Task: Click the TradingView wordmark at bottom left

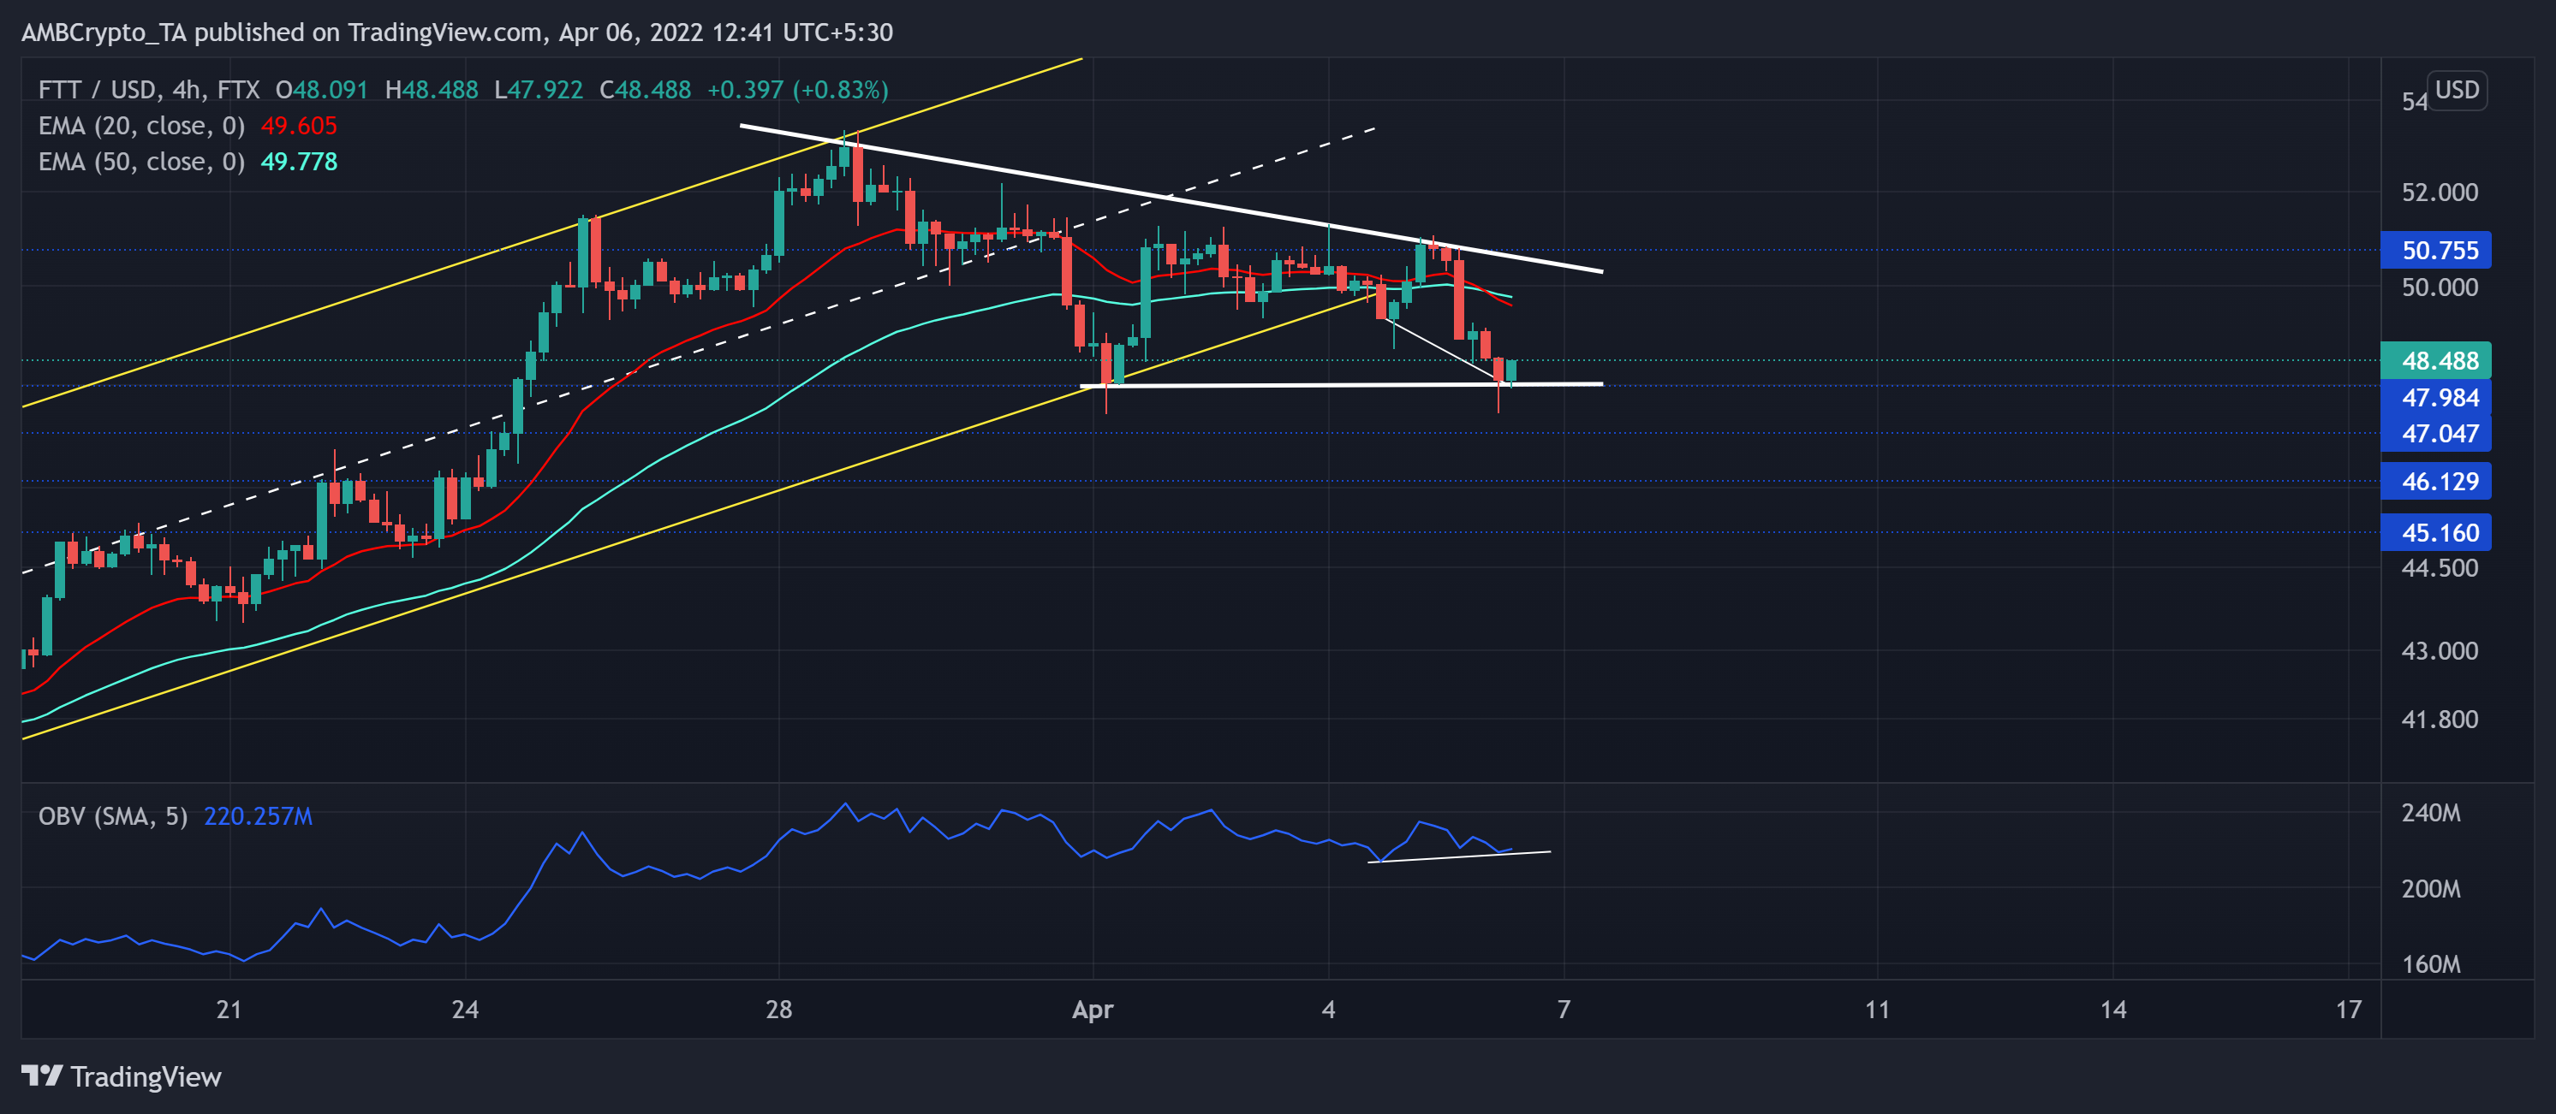Action: [x=146, y=1076]
